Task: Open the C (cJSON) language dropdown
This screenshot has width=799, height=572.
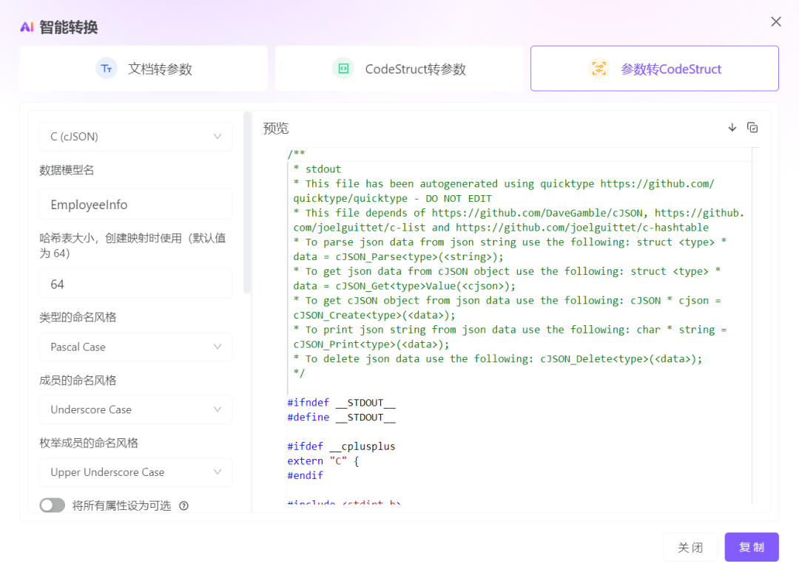Action: coord(135,137)
